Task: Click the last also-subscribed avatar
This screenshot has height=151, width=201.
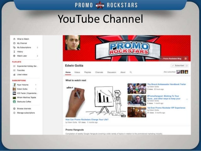Action: [186, 72]
